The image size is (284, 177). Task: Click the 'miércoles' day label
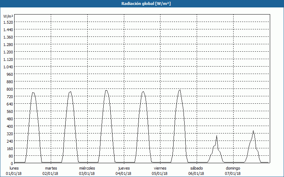(87, 168)
